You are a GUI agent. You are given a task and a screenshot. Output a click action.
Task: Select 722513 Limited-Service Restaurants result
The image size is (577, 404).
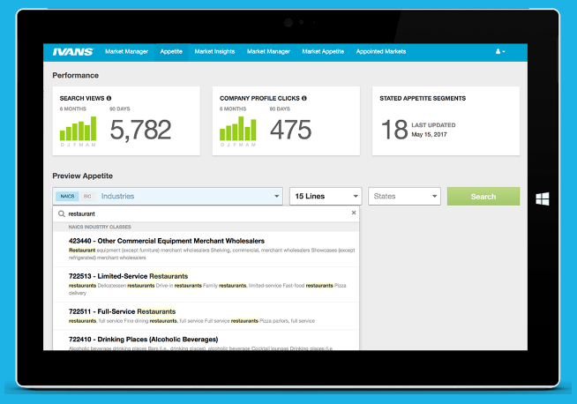206,284
